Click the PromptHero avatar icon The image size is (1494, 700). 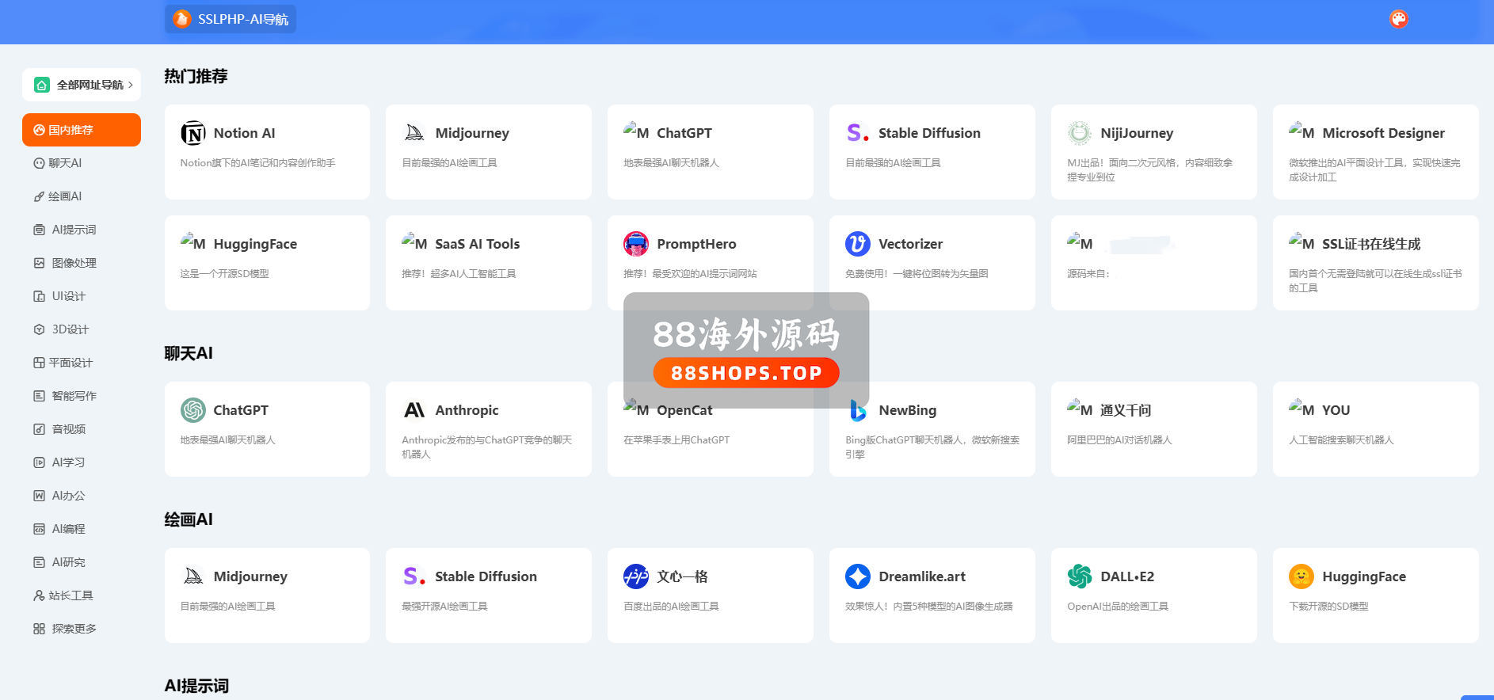click(x=636, y=244)
